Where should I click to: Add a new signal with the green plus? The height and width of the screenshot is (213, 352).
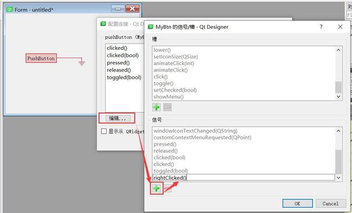157,188
